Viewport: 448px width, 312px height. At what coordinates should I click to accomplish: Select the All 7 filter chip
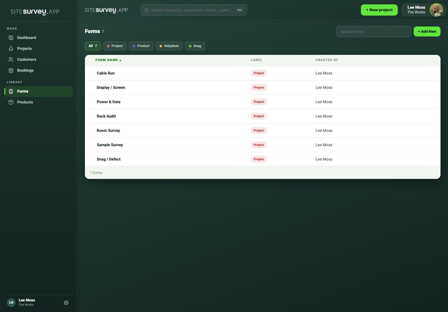pos(93,46)
